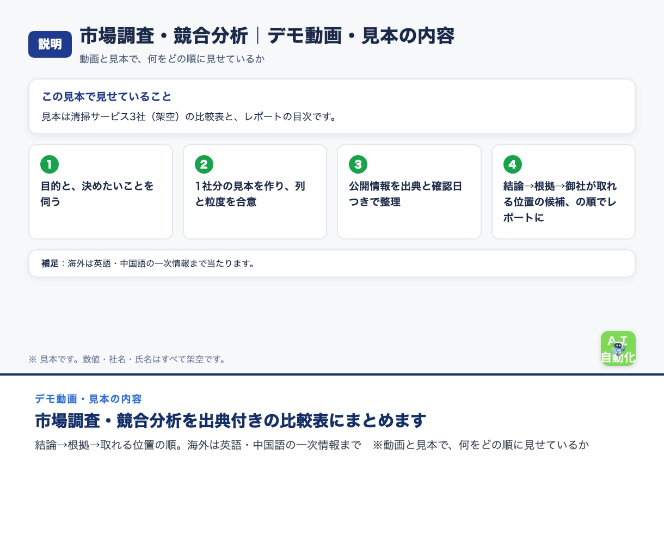Click the green step 1 circle icon
The height and width of the screenshot is (553, 664).
(50, 164)
